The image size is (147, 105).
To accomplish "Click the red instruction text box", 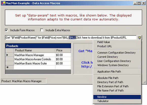I will 73,17.
